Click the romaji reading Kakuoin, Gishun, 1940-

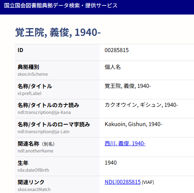[134, 124]
